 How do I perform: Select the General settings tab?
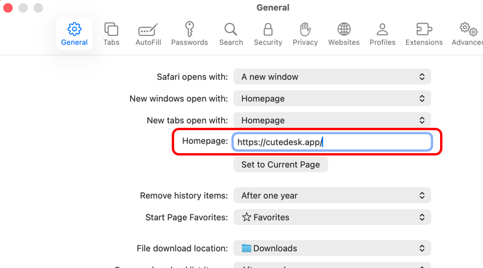(x=74, y=34)
